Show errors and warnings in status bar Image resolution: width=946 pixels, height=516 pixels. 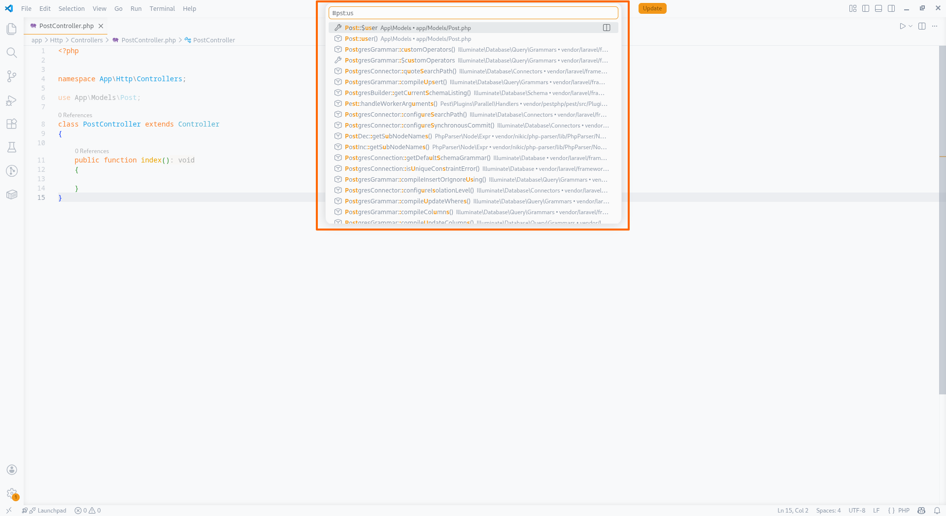click(88, 511)
